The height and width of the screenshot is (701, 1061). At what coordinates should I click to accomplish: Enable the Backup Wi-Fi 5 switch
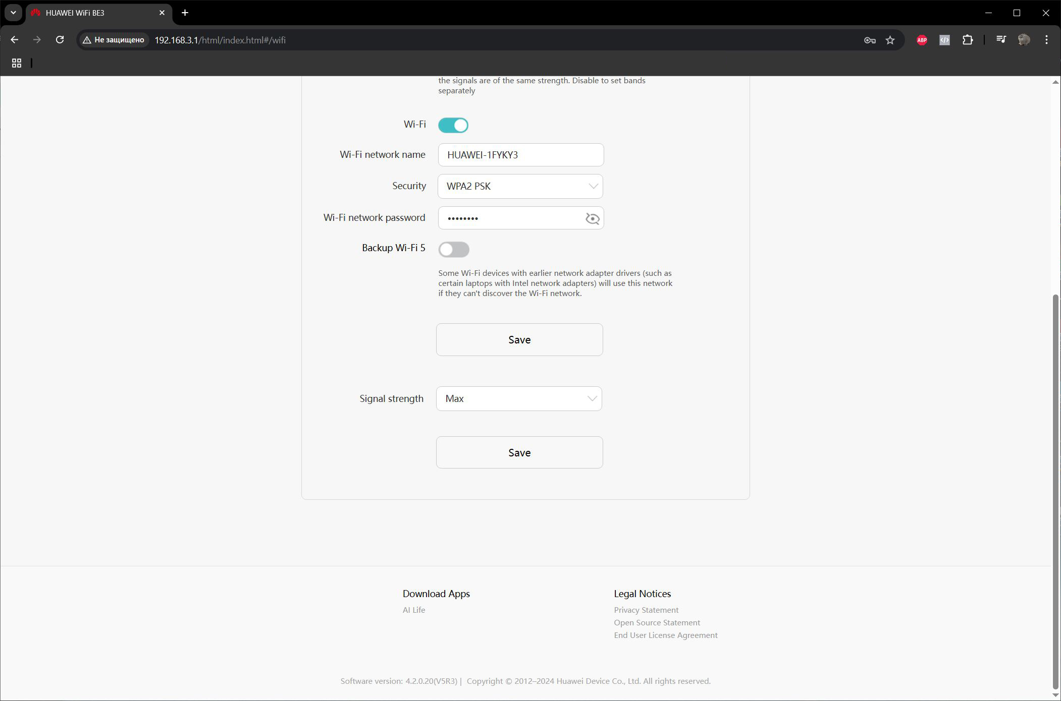point(454,249)
